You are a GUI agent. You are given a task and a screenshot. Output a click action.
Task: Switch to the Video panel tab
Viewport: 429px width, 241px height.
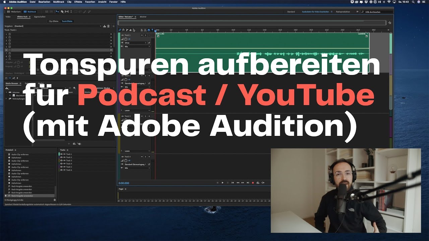[8, 17]
